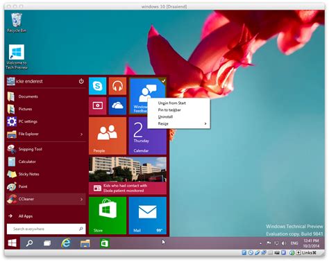The height and width of the screenshot is (262, 329).
Task: Open the Skype tile
Action: tap(97, 86)
